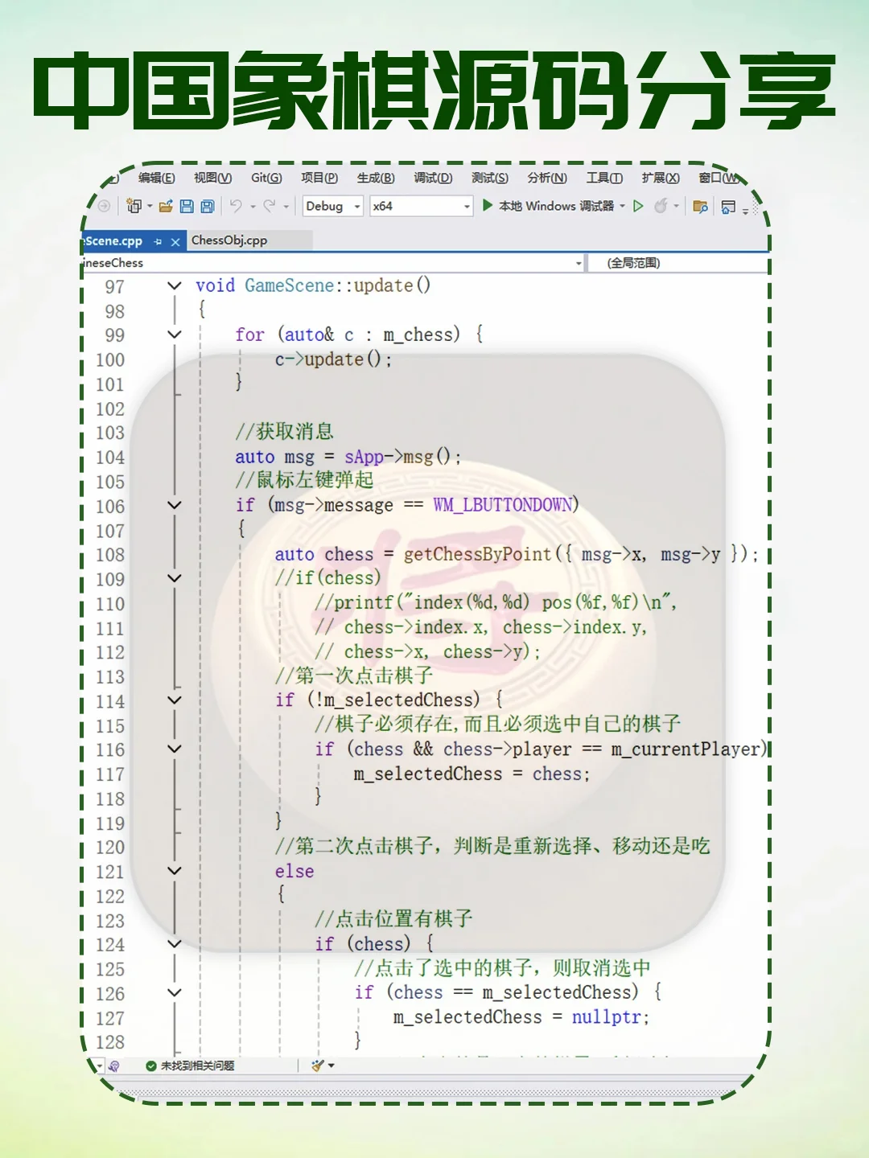869x1158 pixels.
Task: Open the 项目(P) menu
Action: tap(319, 178)
